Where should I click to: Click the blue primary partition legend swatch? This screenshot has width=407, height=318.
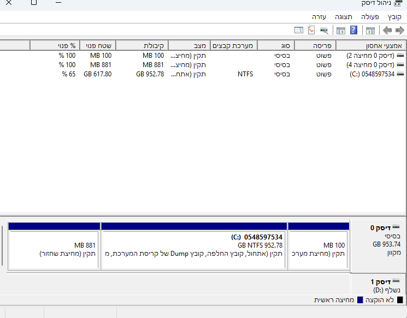tap(360, 300)
